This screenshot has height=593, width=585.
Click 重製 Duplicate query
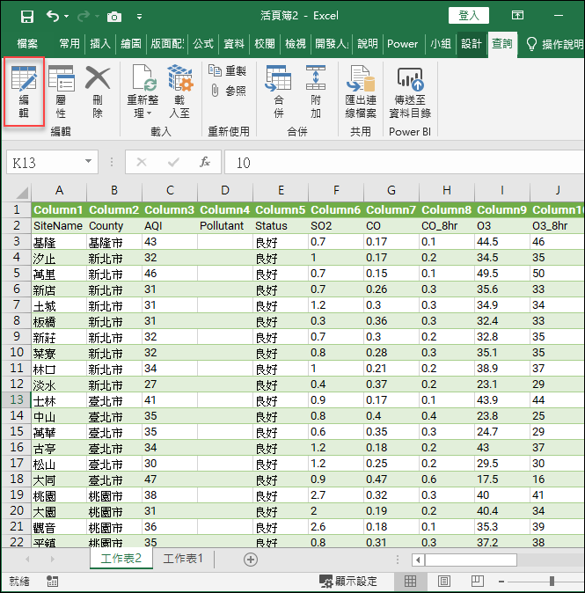point(227,70)
